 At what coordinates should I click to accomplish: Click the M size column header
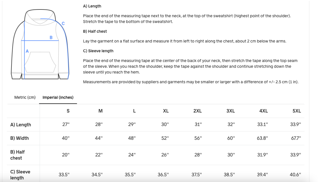tap(101, 111)
